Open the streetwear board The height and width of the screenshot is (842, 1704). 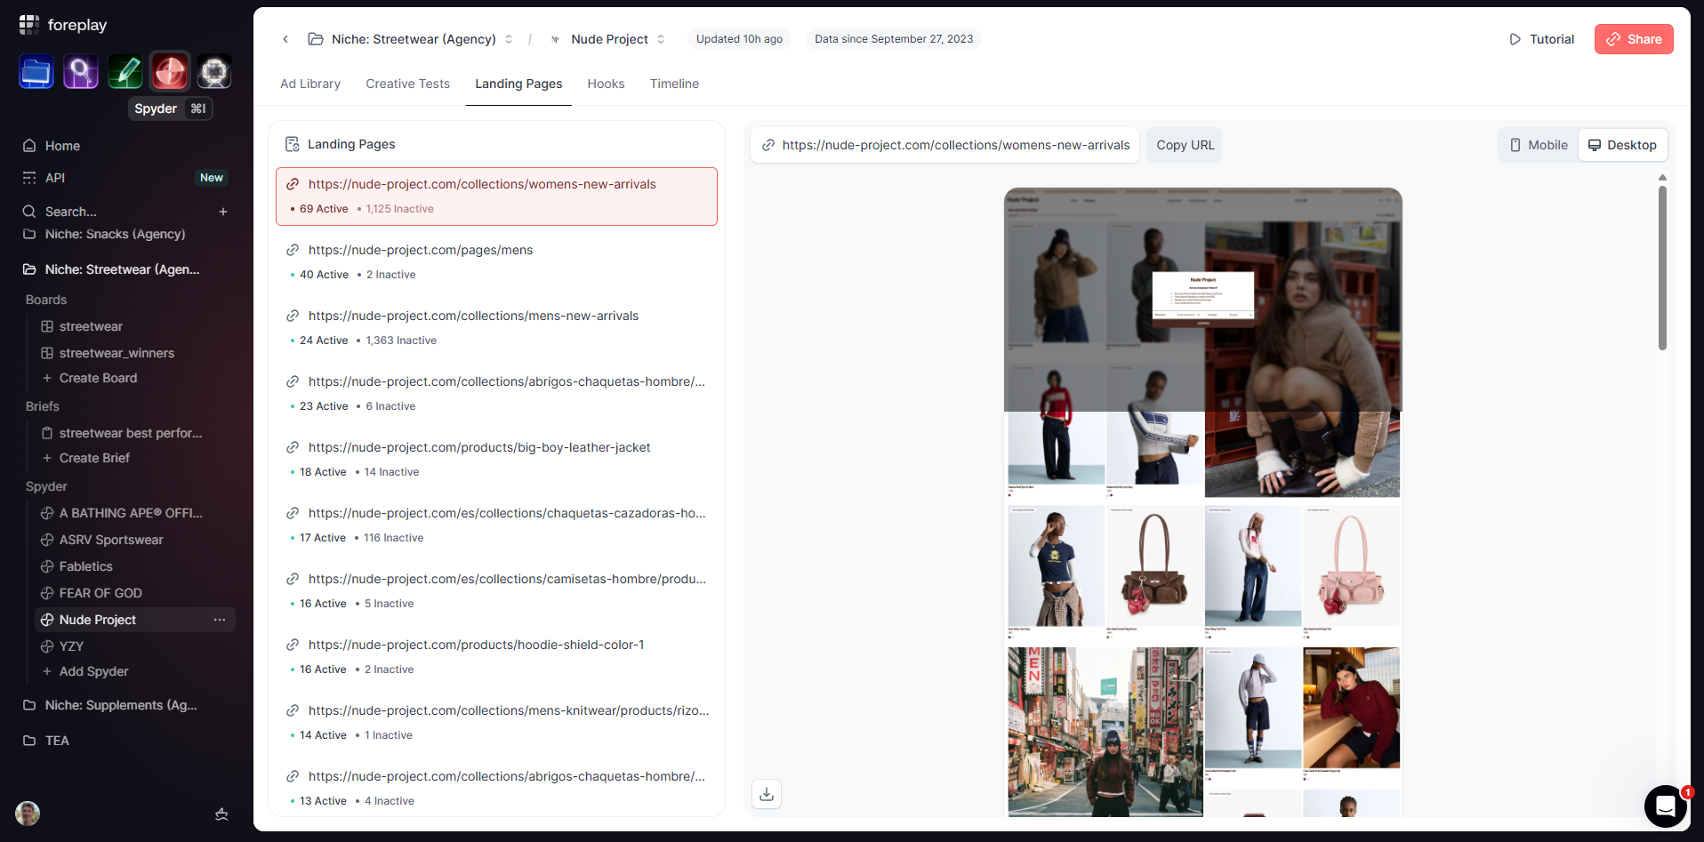[91, 326]
